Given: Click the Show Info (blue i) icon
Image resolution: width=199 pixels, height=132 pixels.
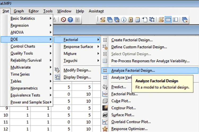Looking at the screenshot, I should [124, 20].
